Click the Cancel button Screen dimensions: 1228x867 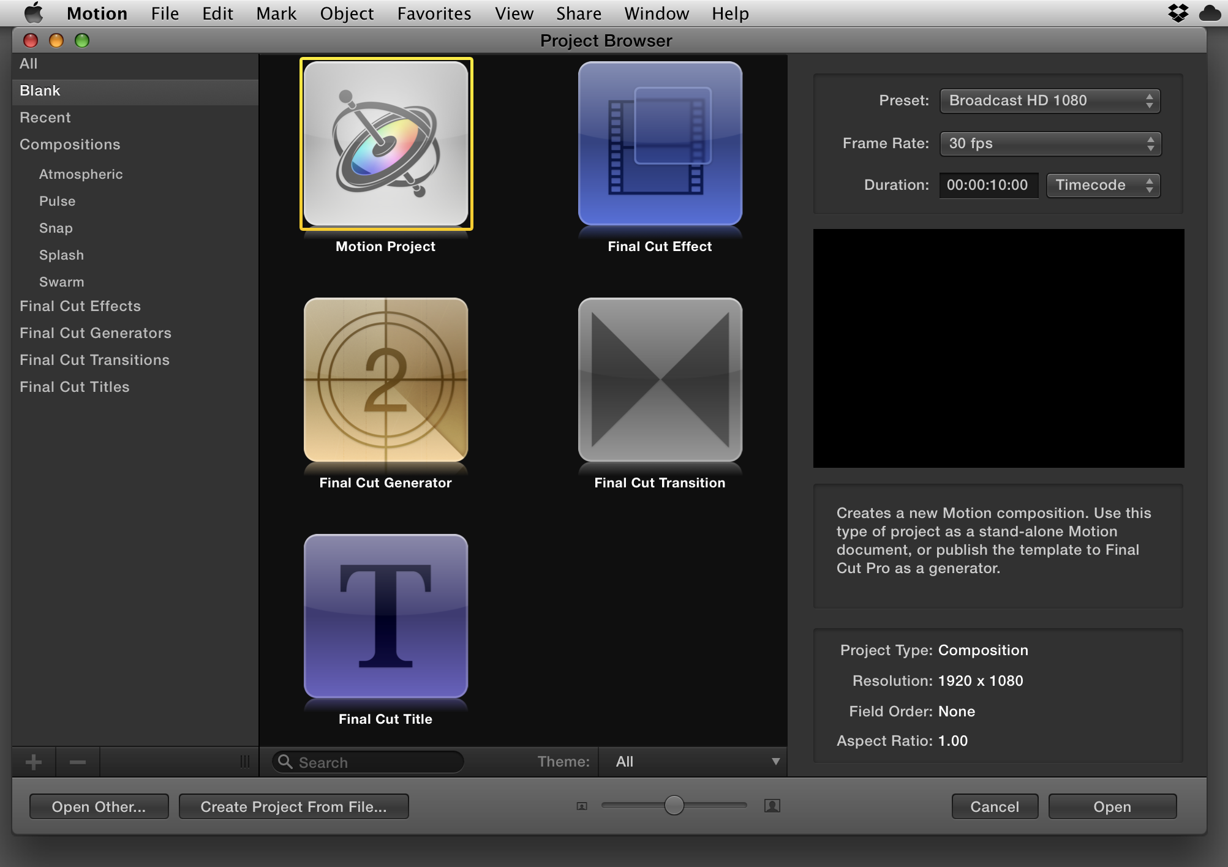coord(995,806)
